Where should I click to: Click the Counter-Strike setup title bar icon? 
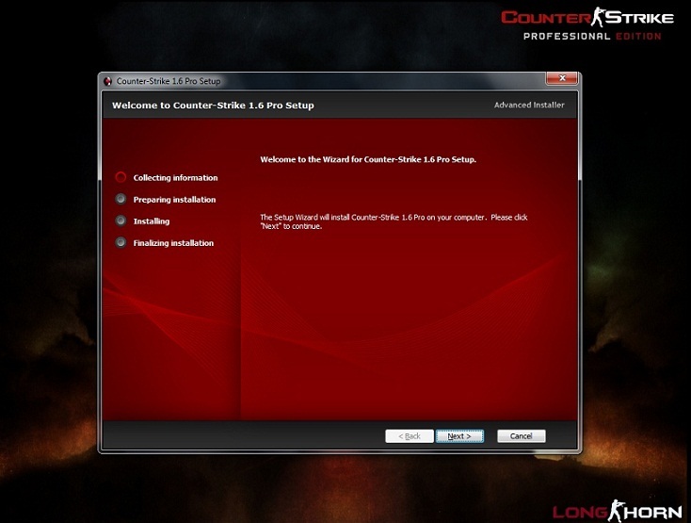[x=108, y=81]
